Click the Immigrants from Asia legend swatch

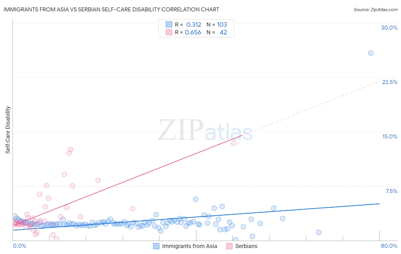156,246
